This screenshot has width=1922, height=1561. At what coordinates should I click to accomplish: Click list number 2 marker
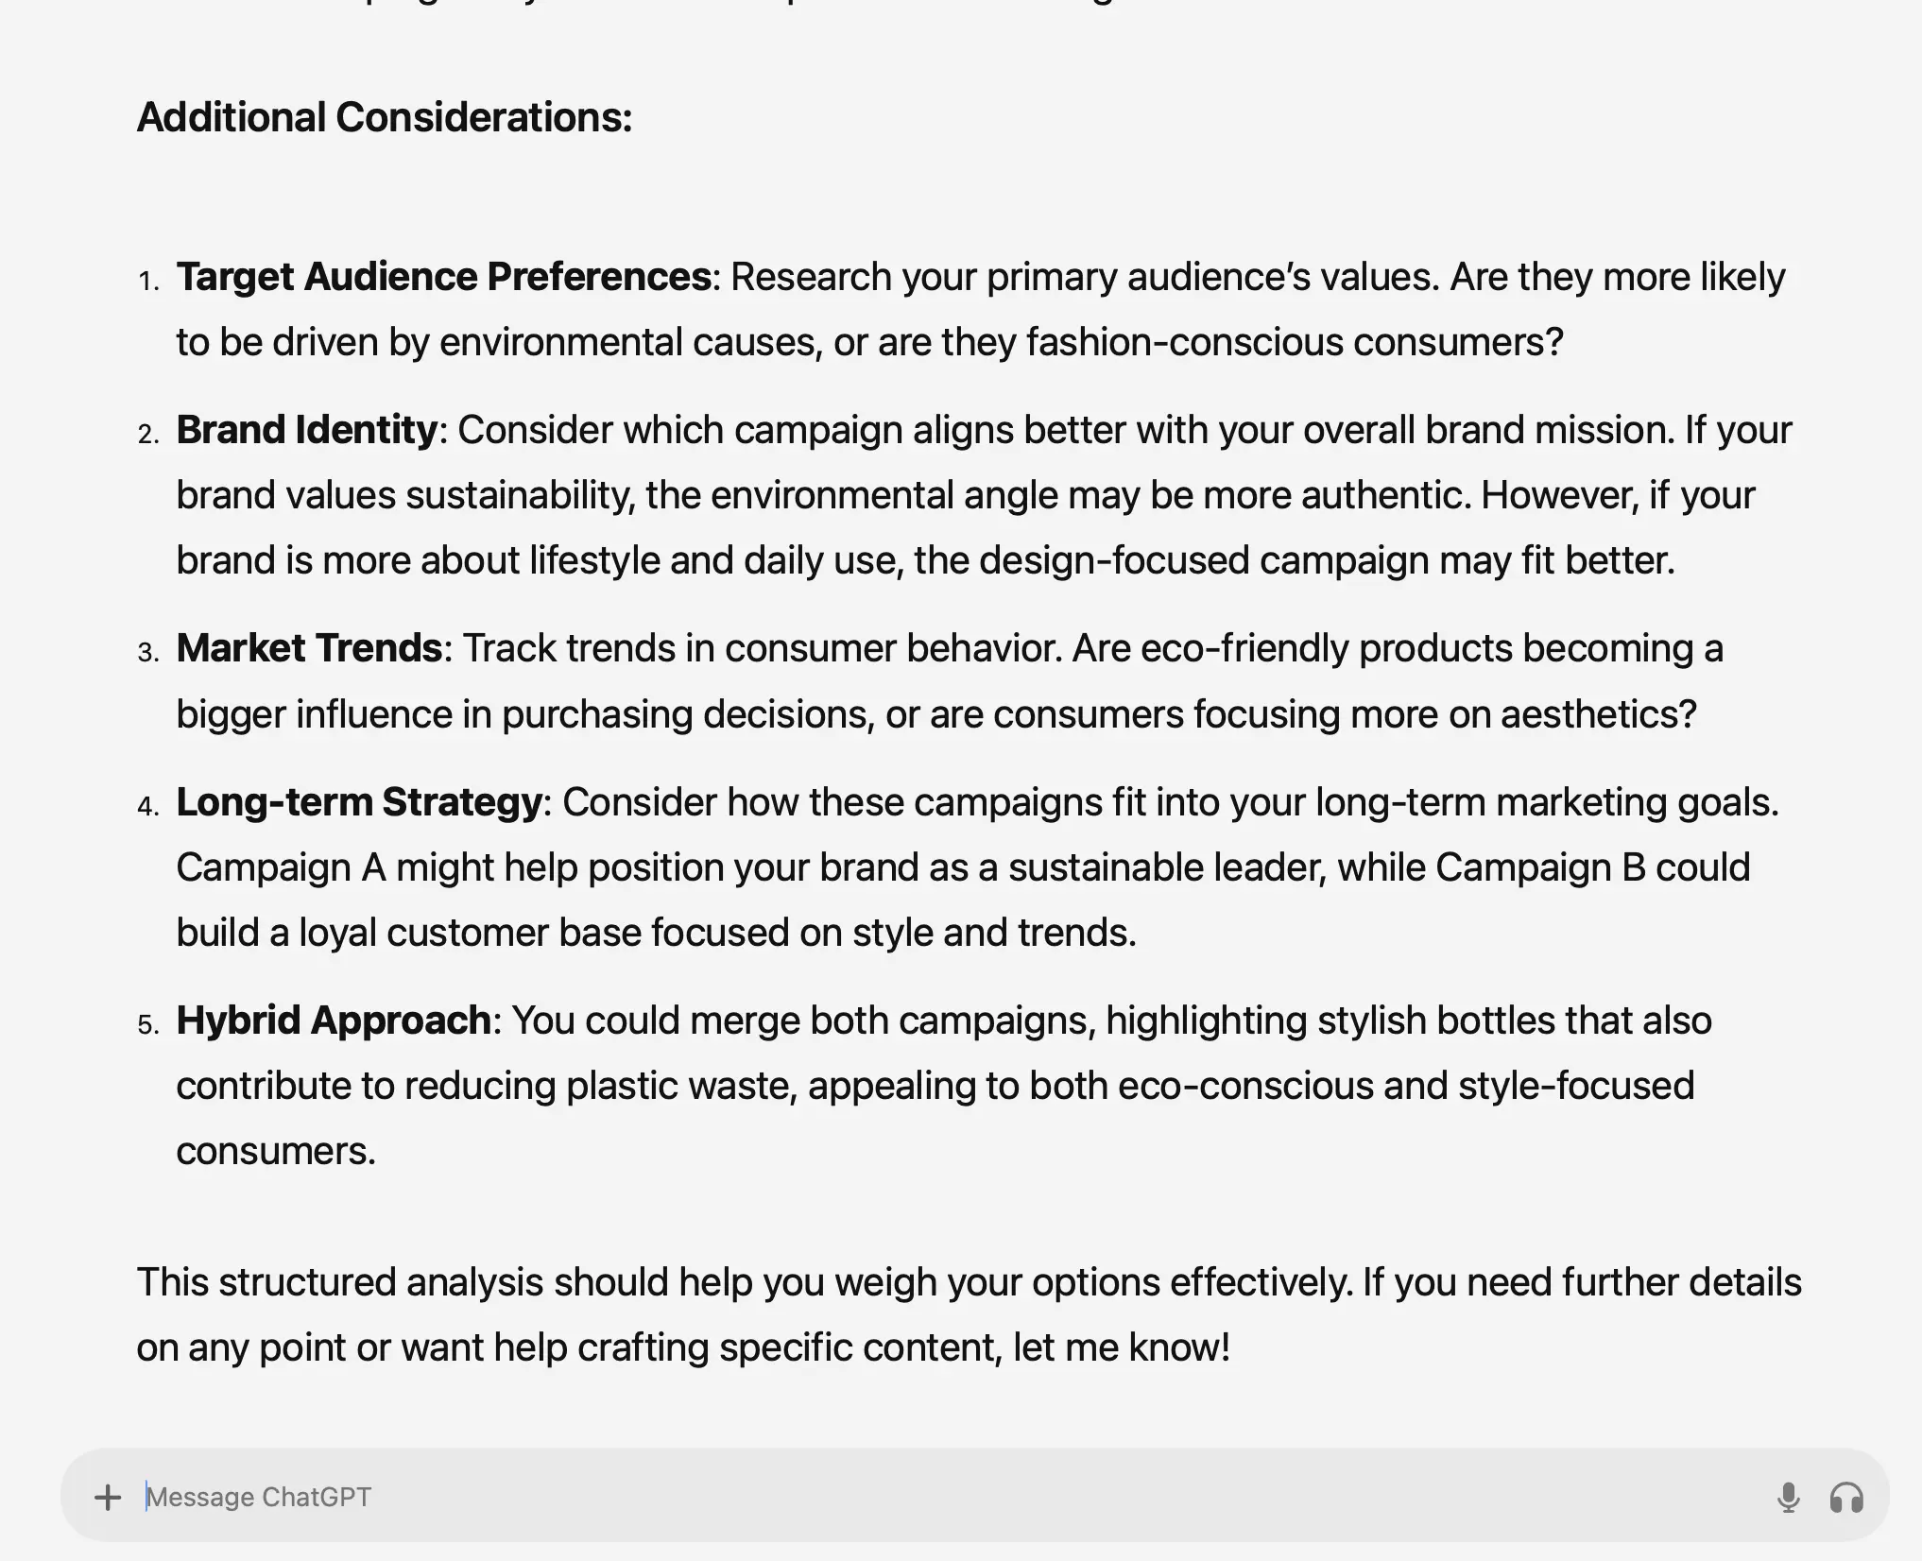(148, 434)
